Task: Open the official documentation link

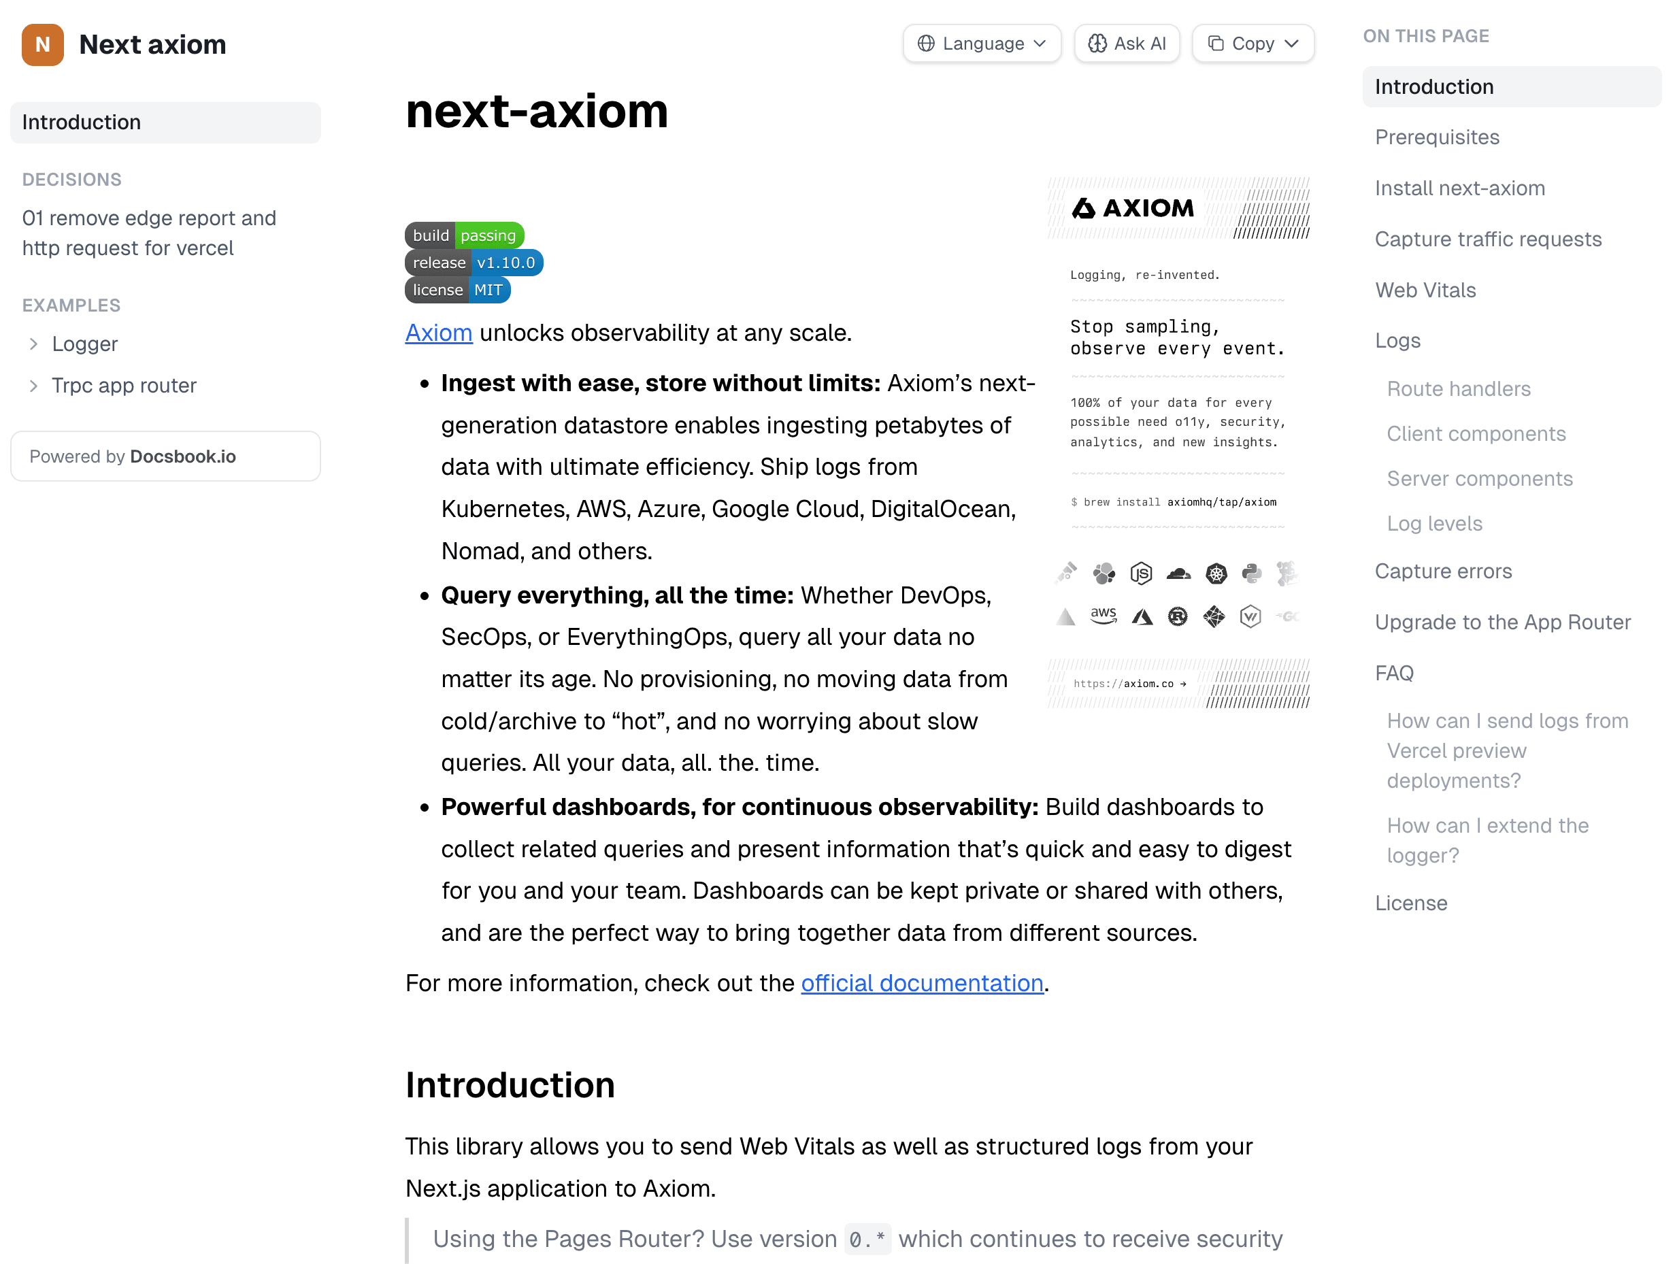Action: [922, 983]
